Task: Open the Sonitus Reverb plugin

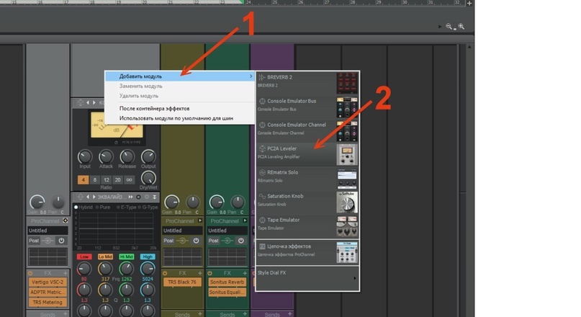Action: pos(227,282)
